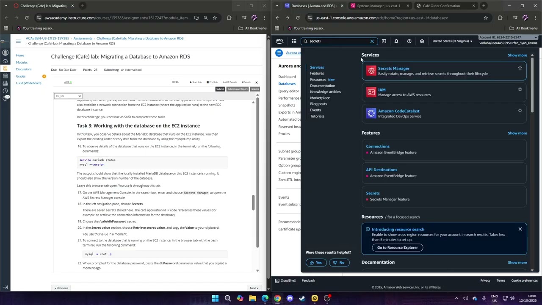
Task: Click Go to Resource Explorer button
Action: [397, 247]
